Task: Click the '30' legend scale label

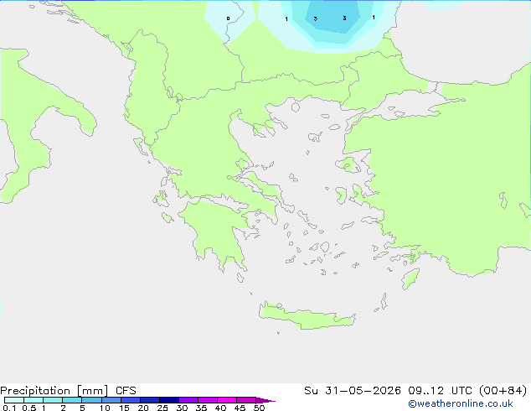Action: [182, 408]
